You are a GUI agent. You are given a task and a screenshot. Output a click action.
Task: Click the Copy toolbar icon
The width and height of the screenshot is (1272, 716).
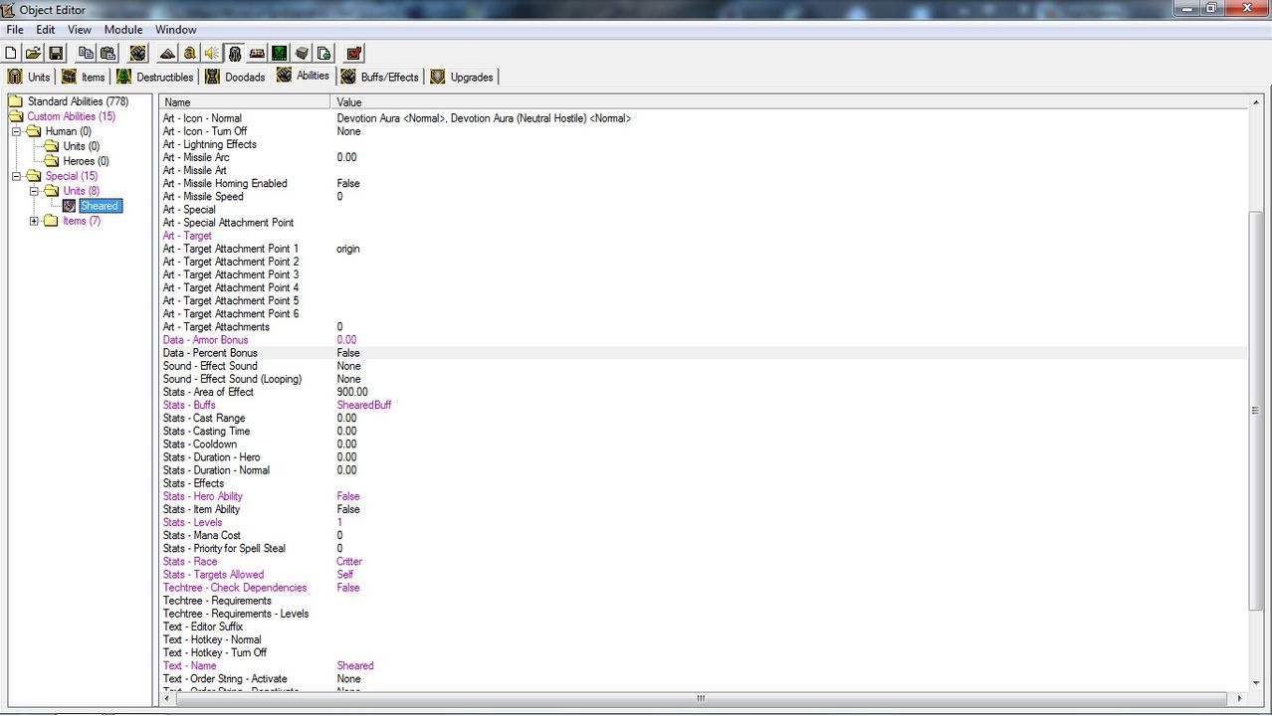[87, 53]
